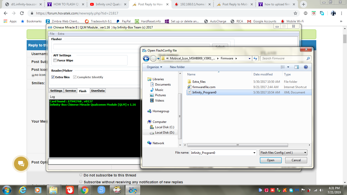Viewport: 347px width, 195px height.
Task: Expand the File name combo box dropdown
Action: [254, 153]
